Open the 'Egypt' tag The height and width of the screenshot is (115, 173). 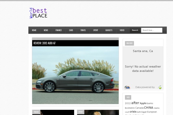pyautogui.click(x=144, y=112)
